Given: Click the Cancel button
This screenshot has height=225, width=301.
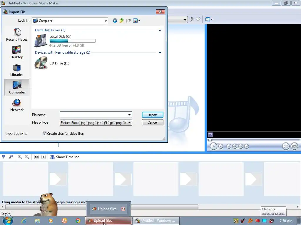Looking at the screenshot, I should pos(153,122).
